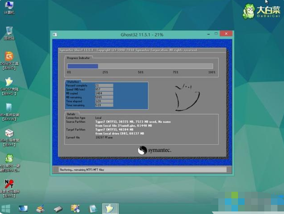Close the Ghost32 11.5.1 window
The image size is (284, 214).
coord(226,34)
